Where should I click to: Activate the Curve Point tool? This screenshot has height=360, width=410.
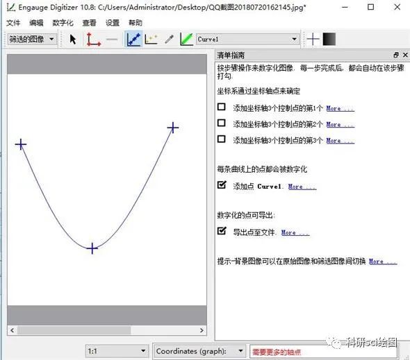[133, 39]
